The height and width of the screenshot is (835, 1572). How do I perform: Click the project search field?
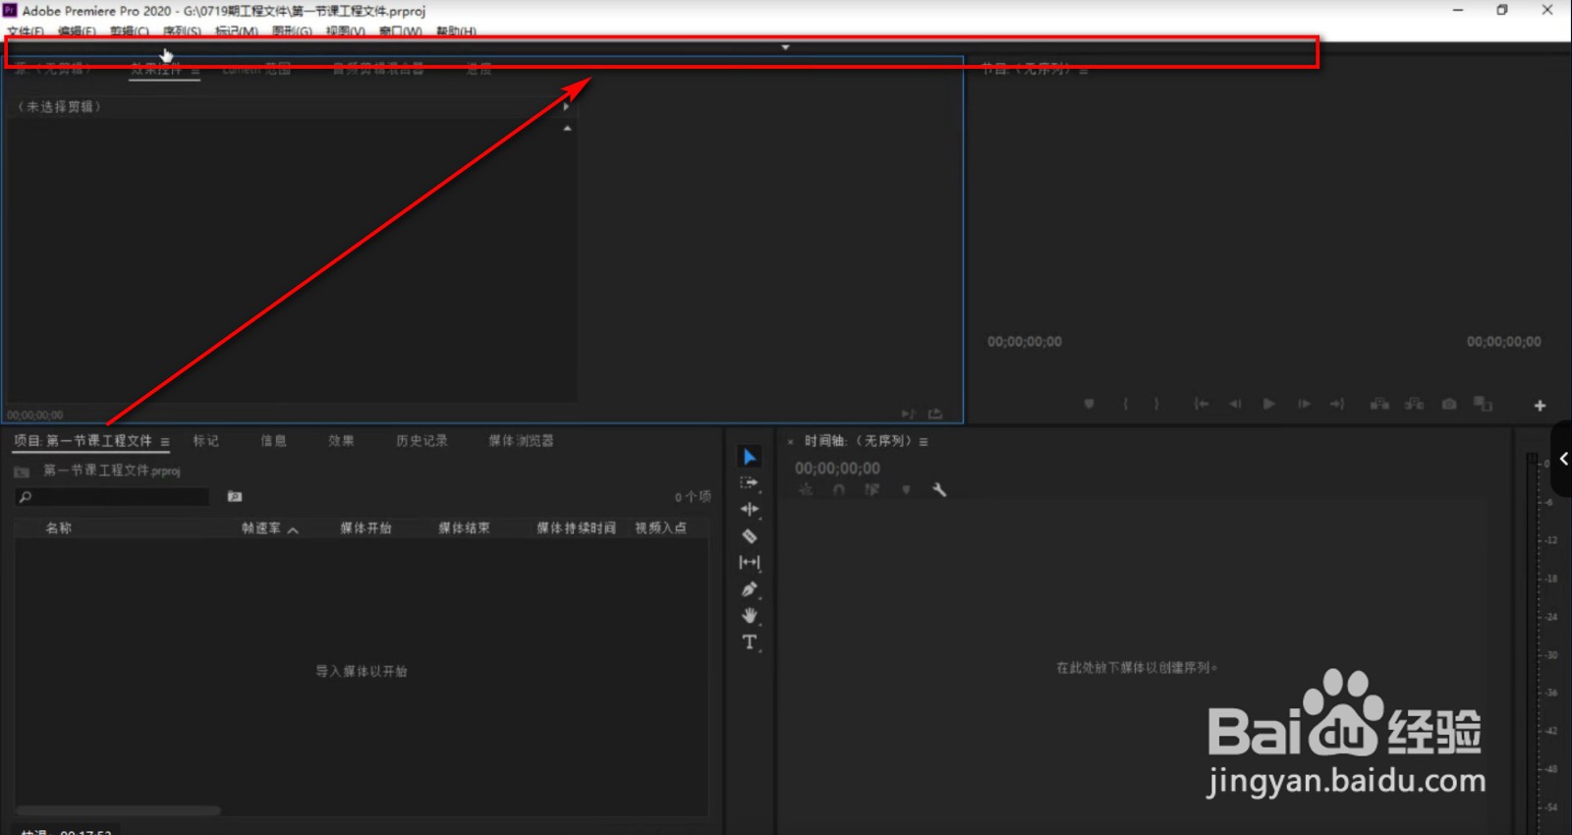coord(112,497)
